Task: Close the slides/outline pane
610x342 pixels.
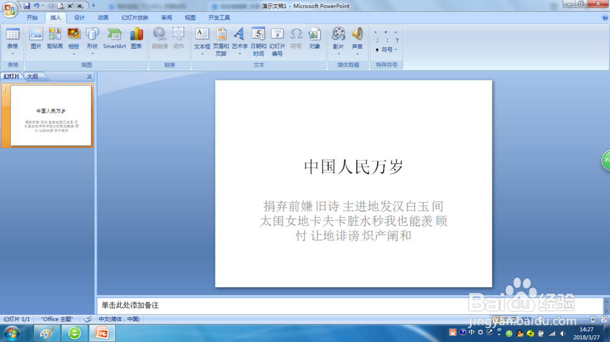Action: pos(90,77)
